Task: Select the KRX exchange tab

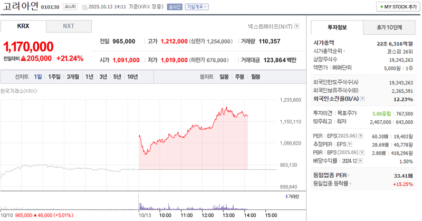Action: (x=23, y=26)
